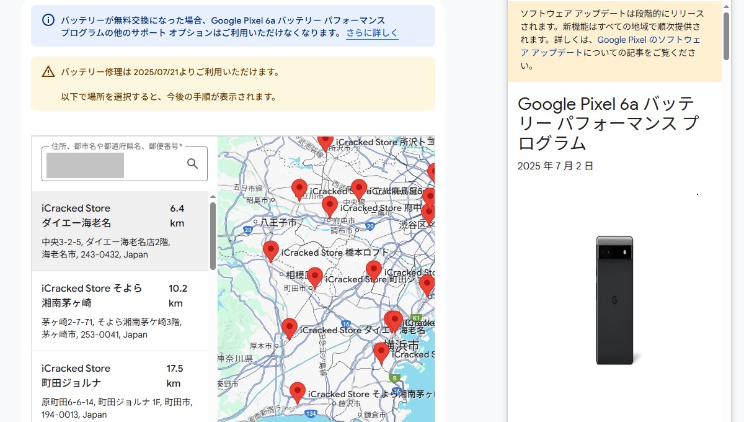Choose iCracked Store 町田ジョルナ in the list
This screenshot has width=744, height=422.
(x=120, y=387)
